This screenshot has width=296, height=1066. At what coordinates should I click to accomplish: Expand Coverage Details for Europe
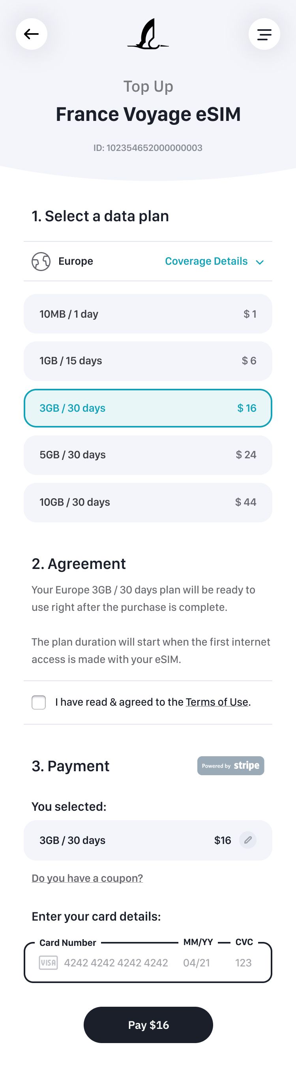(x=206, y=261)
